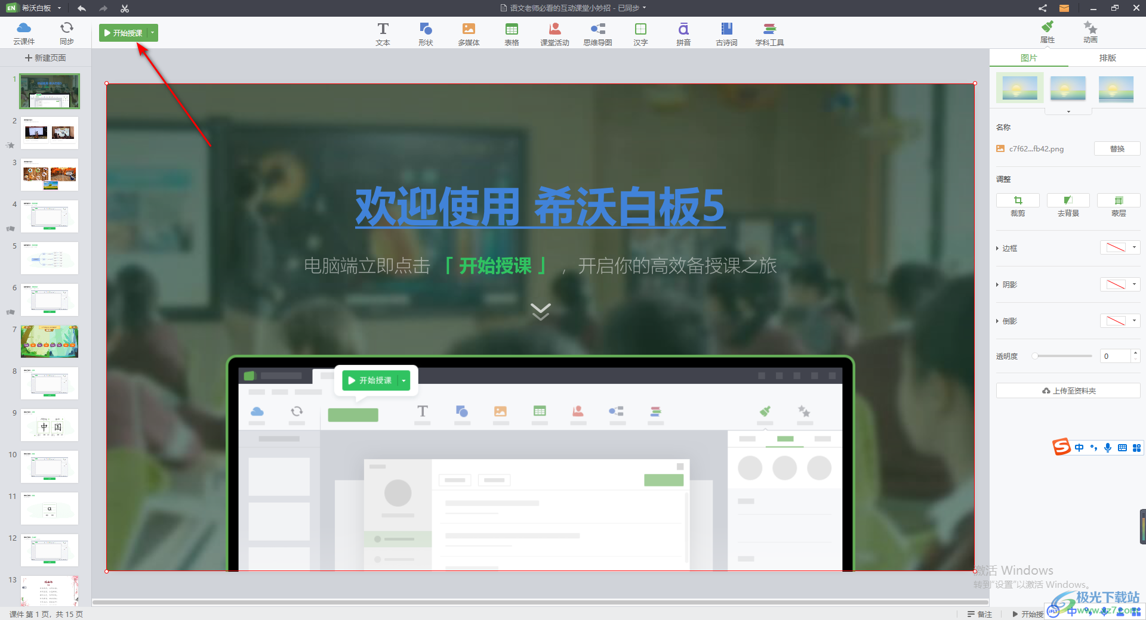1146x620 pixels.
Task: Open the 动画 animation panel
Action: [x=1090, y=32]
